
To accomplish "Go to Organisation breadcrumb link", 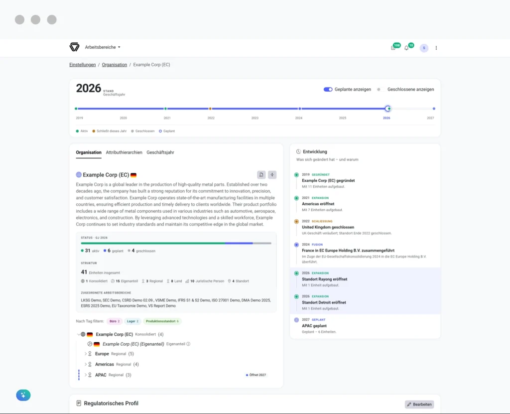I will tap(115, 65).
